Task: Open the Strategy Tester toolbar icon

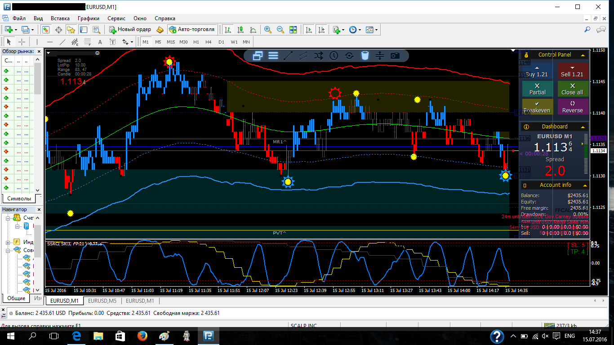Action: pyautogui.click(x=96, y=30)
